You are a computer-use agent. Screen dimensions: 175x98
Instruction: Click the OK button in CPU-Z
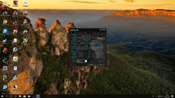(101, 65)
